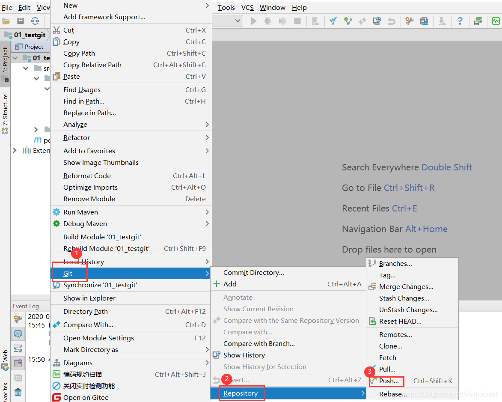
Task: Toggle scroll to end icon in Event Log
Action: tap(18, 363)
